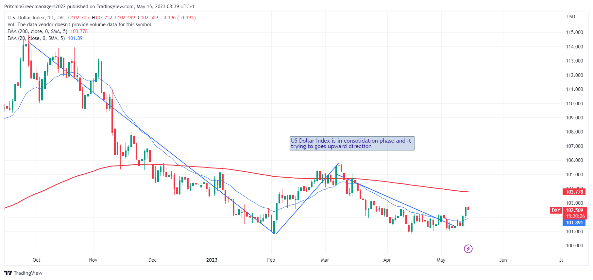Click the red 103.778 EMA price label
The image size is (593, 280).
pos(574,192)
